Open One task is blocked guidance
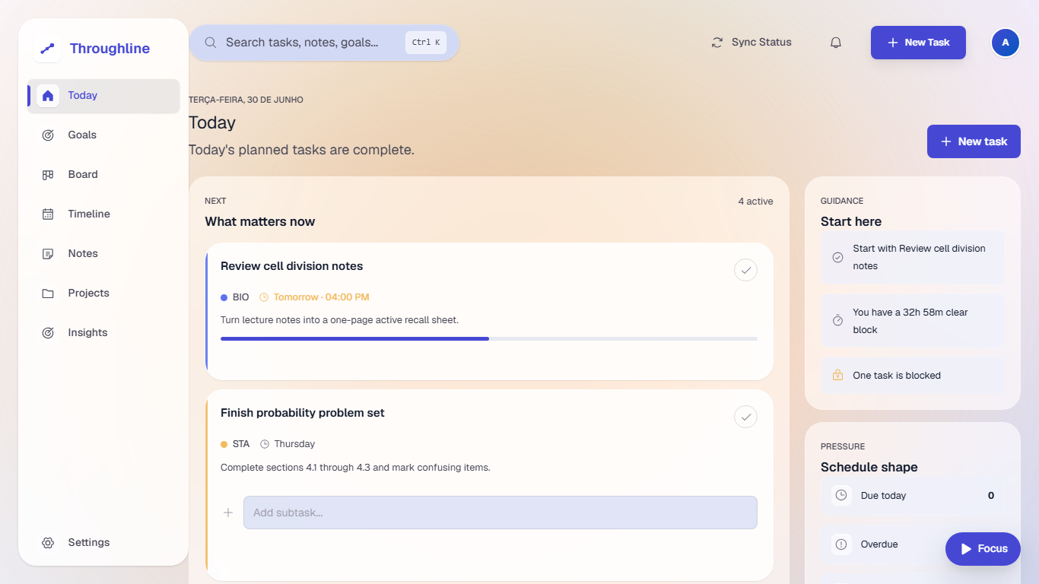Screen dimensions: 1039x584 point(913,376)
